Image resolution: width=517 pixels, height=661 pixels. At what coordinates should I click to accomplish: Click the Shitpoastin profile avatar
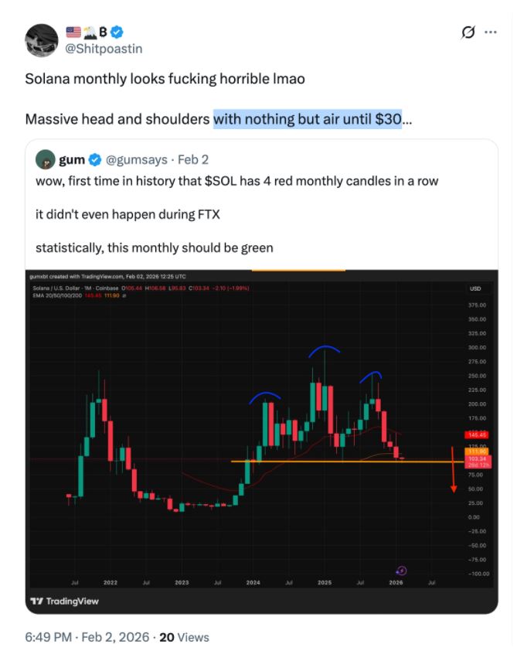point(42,40)
